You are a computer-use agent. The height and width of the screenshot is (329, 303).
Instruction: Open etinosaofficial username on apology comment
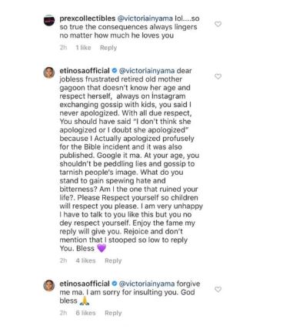point(85,284)
